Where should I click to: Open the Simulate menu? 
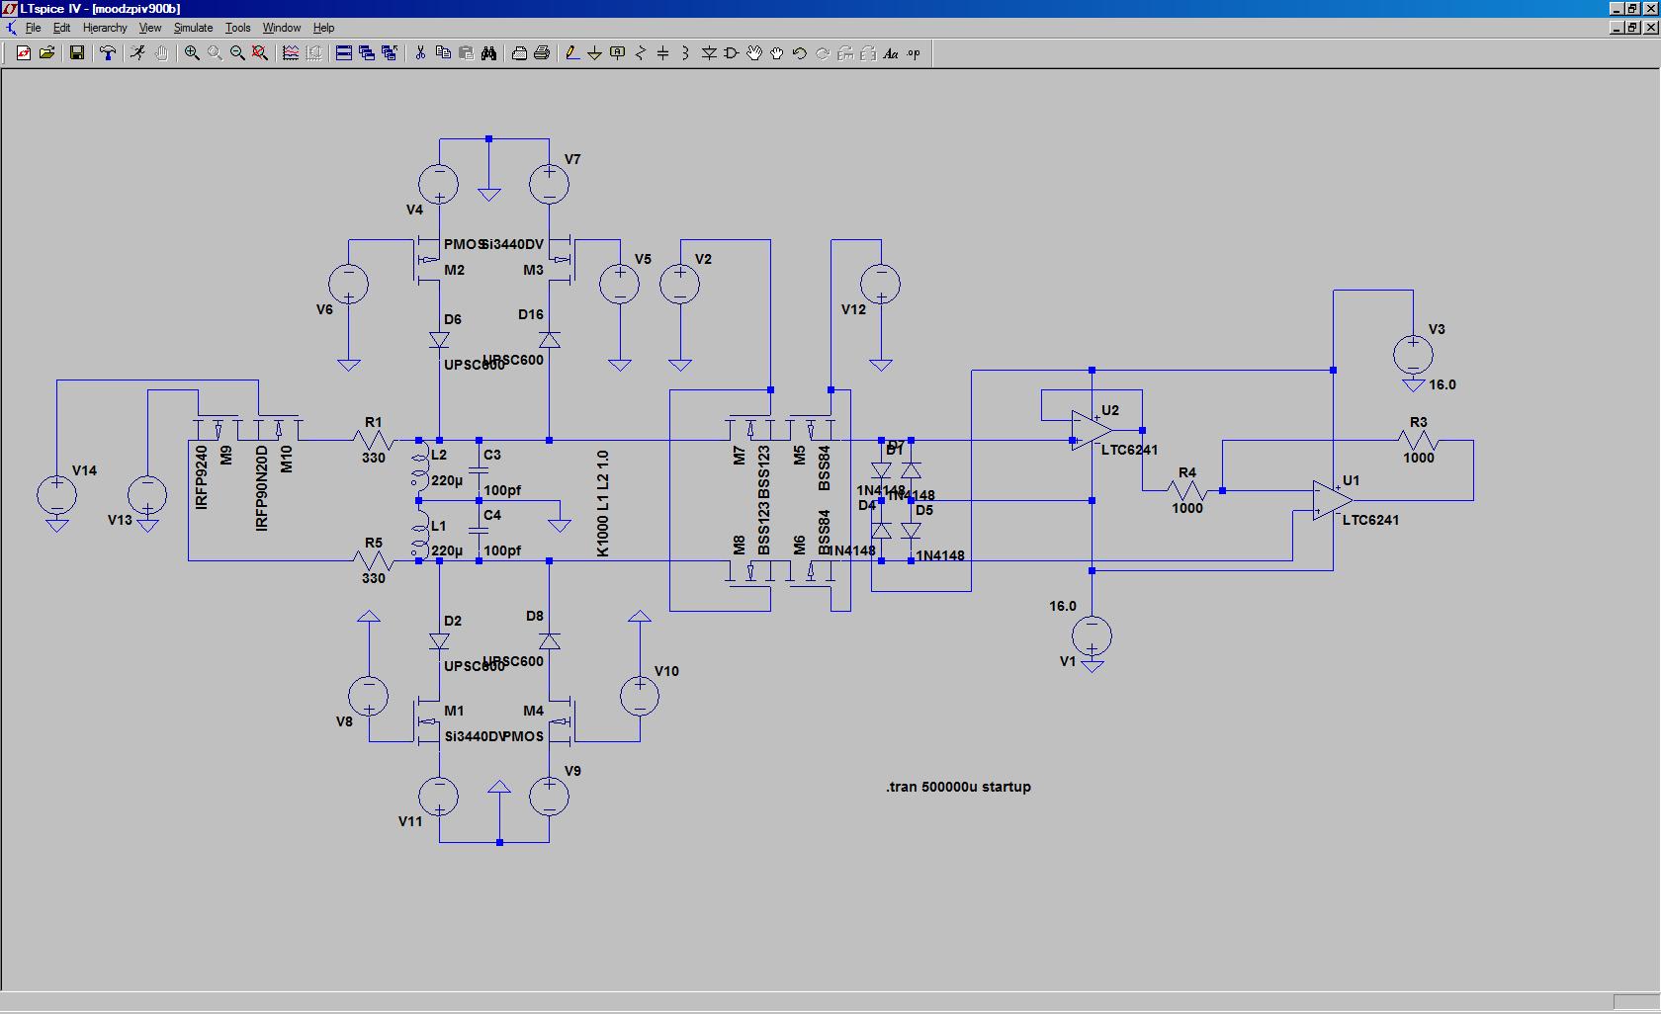click(x=193, y=28)
